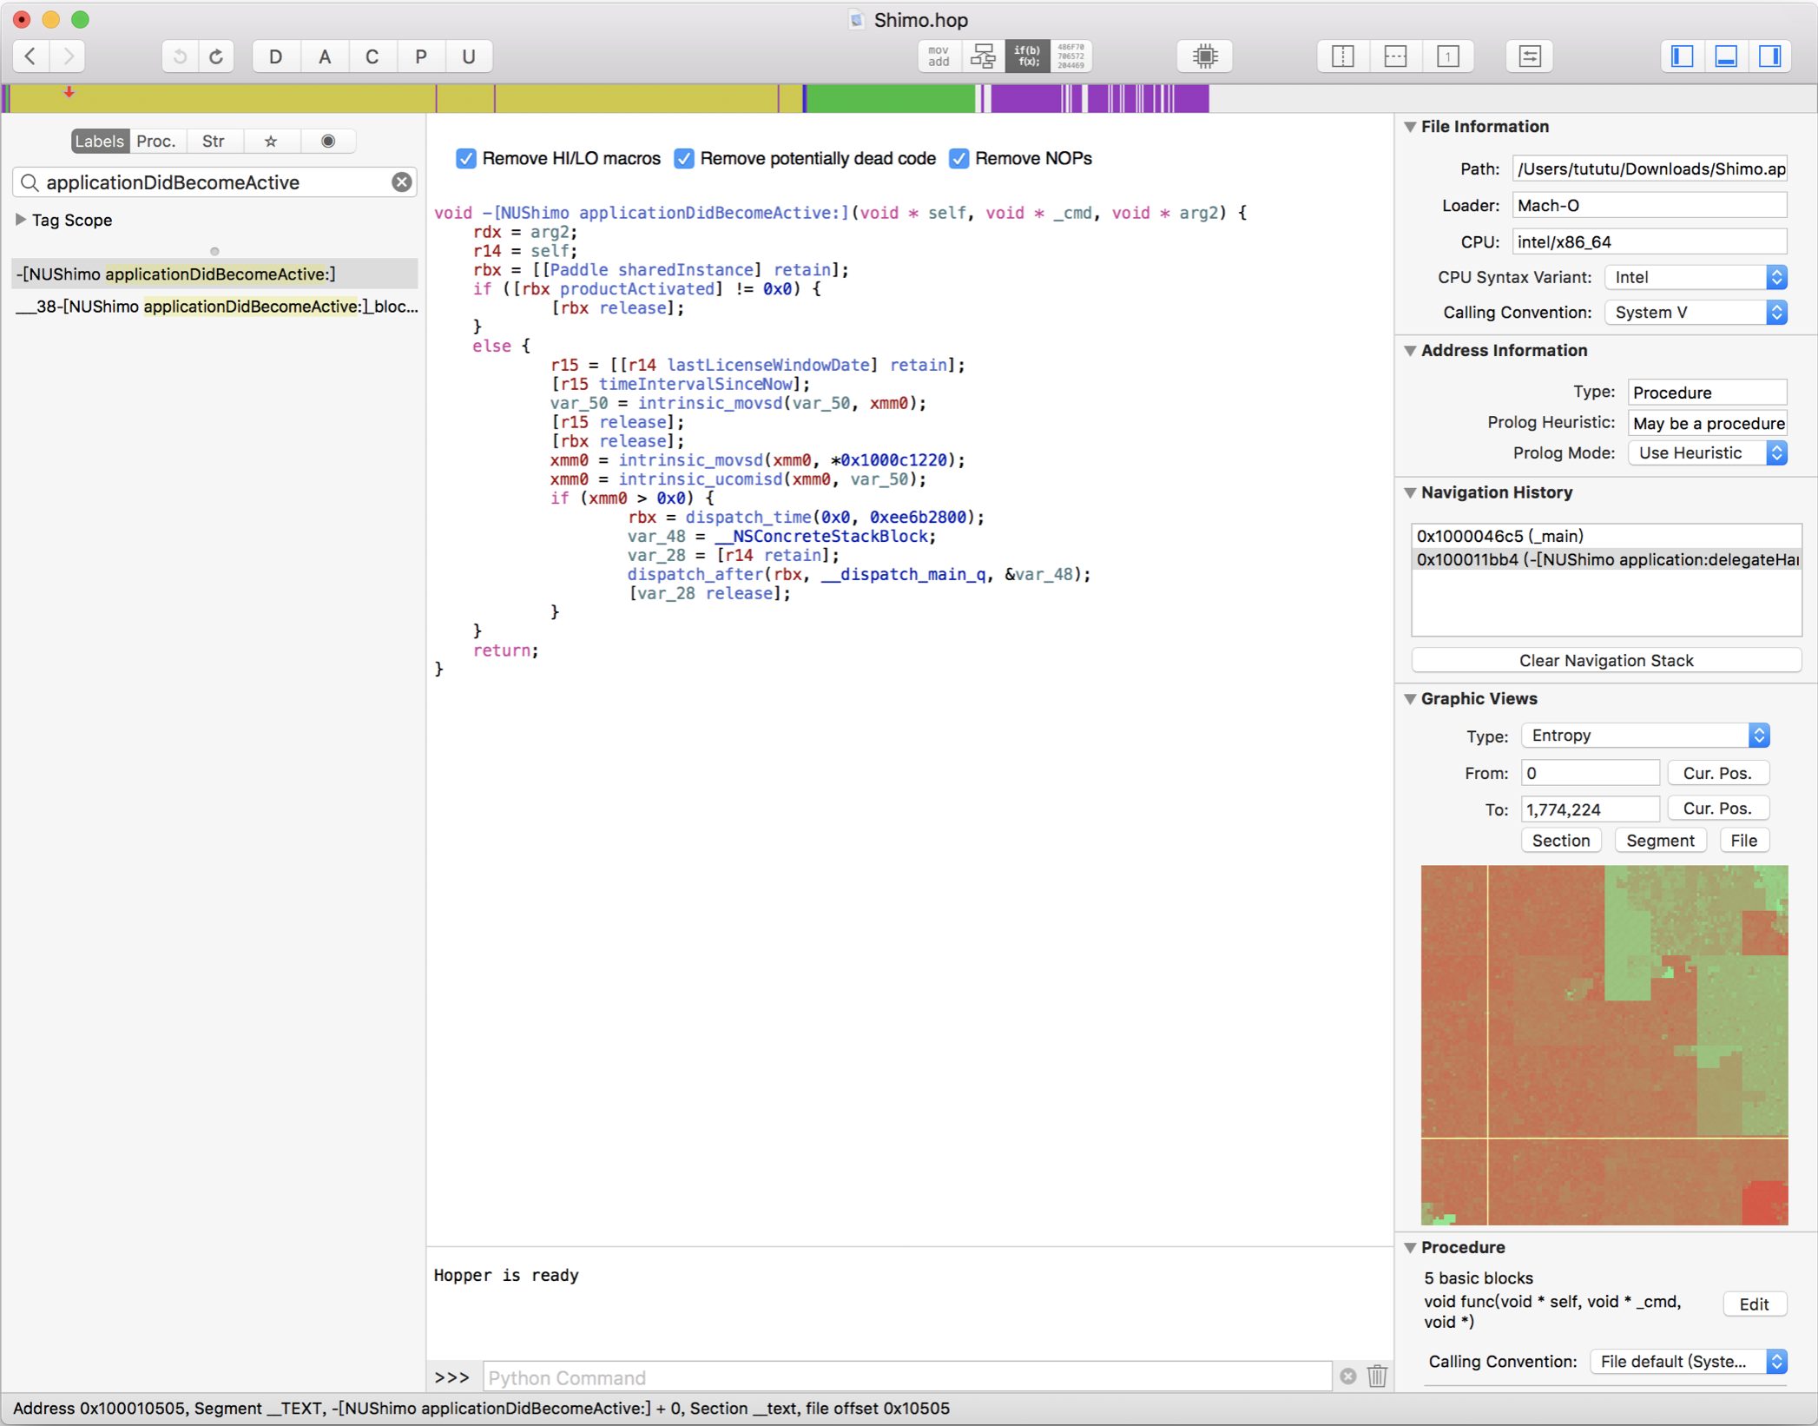Click the search field with applicationDidBecomeActive
The height and width of the screenshot is (1426, 1818).
tap(213, 182)
